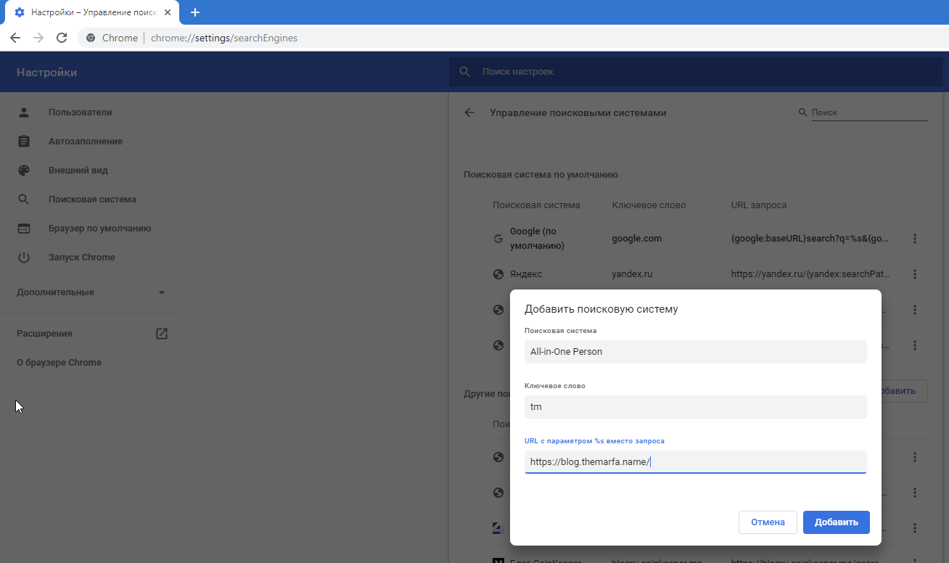
Task: Click the address bar URL chrome://settings/searchEngines
Action: [224, 38]
